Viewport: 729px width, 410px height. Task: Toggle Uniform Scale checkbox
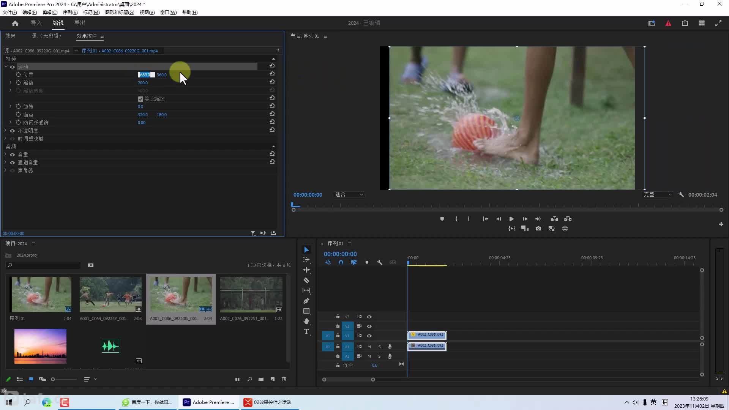pos(140,99)
